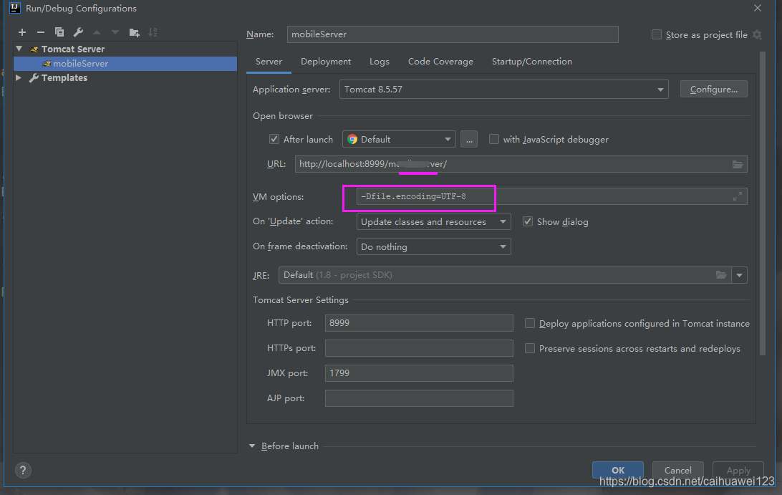Switch to the Code Coverage tab
782x495 pixels.
coord(440,62)
